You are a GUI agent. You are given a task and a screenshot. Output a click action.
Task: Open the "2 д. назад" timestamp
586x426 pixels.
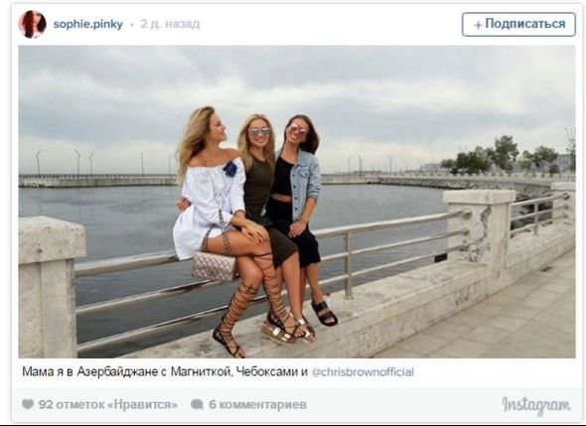pyautogui.click(x=170, y=24)
